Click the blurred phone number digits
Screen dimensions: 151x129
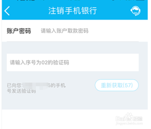click(35, 85)
